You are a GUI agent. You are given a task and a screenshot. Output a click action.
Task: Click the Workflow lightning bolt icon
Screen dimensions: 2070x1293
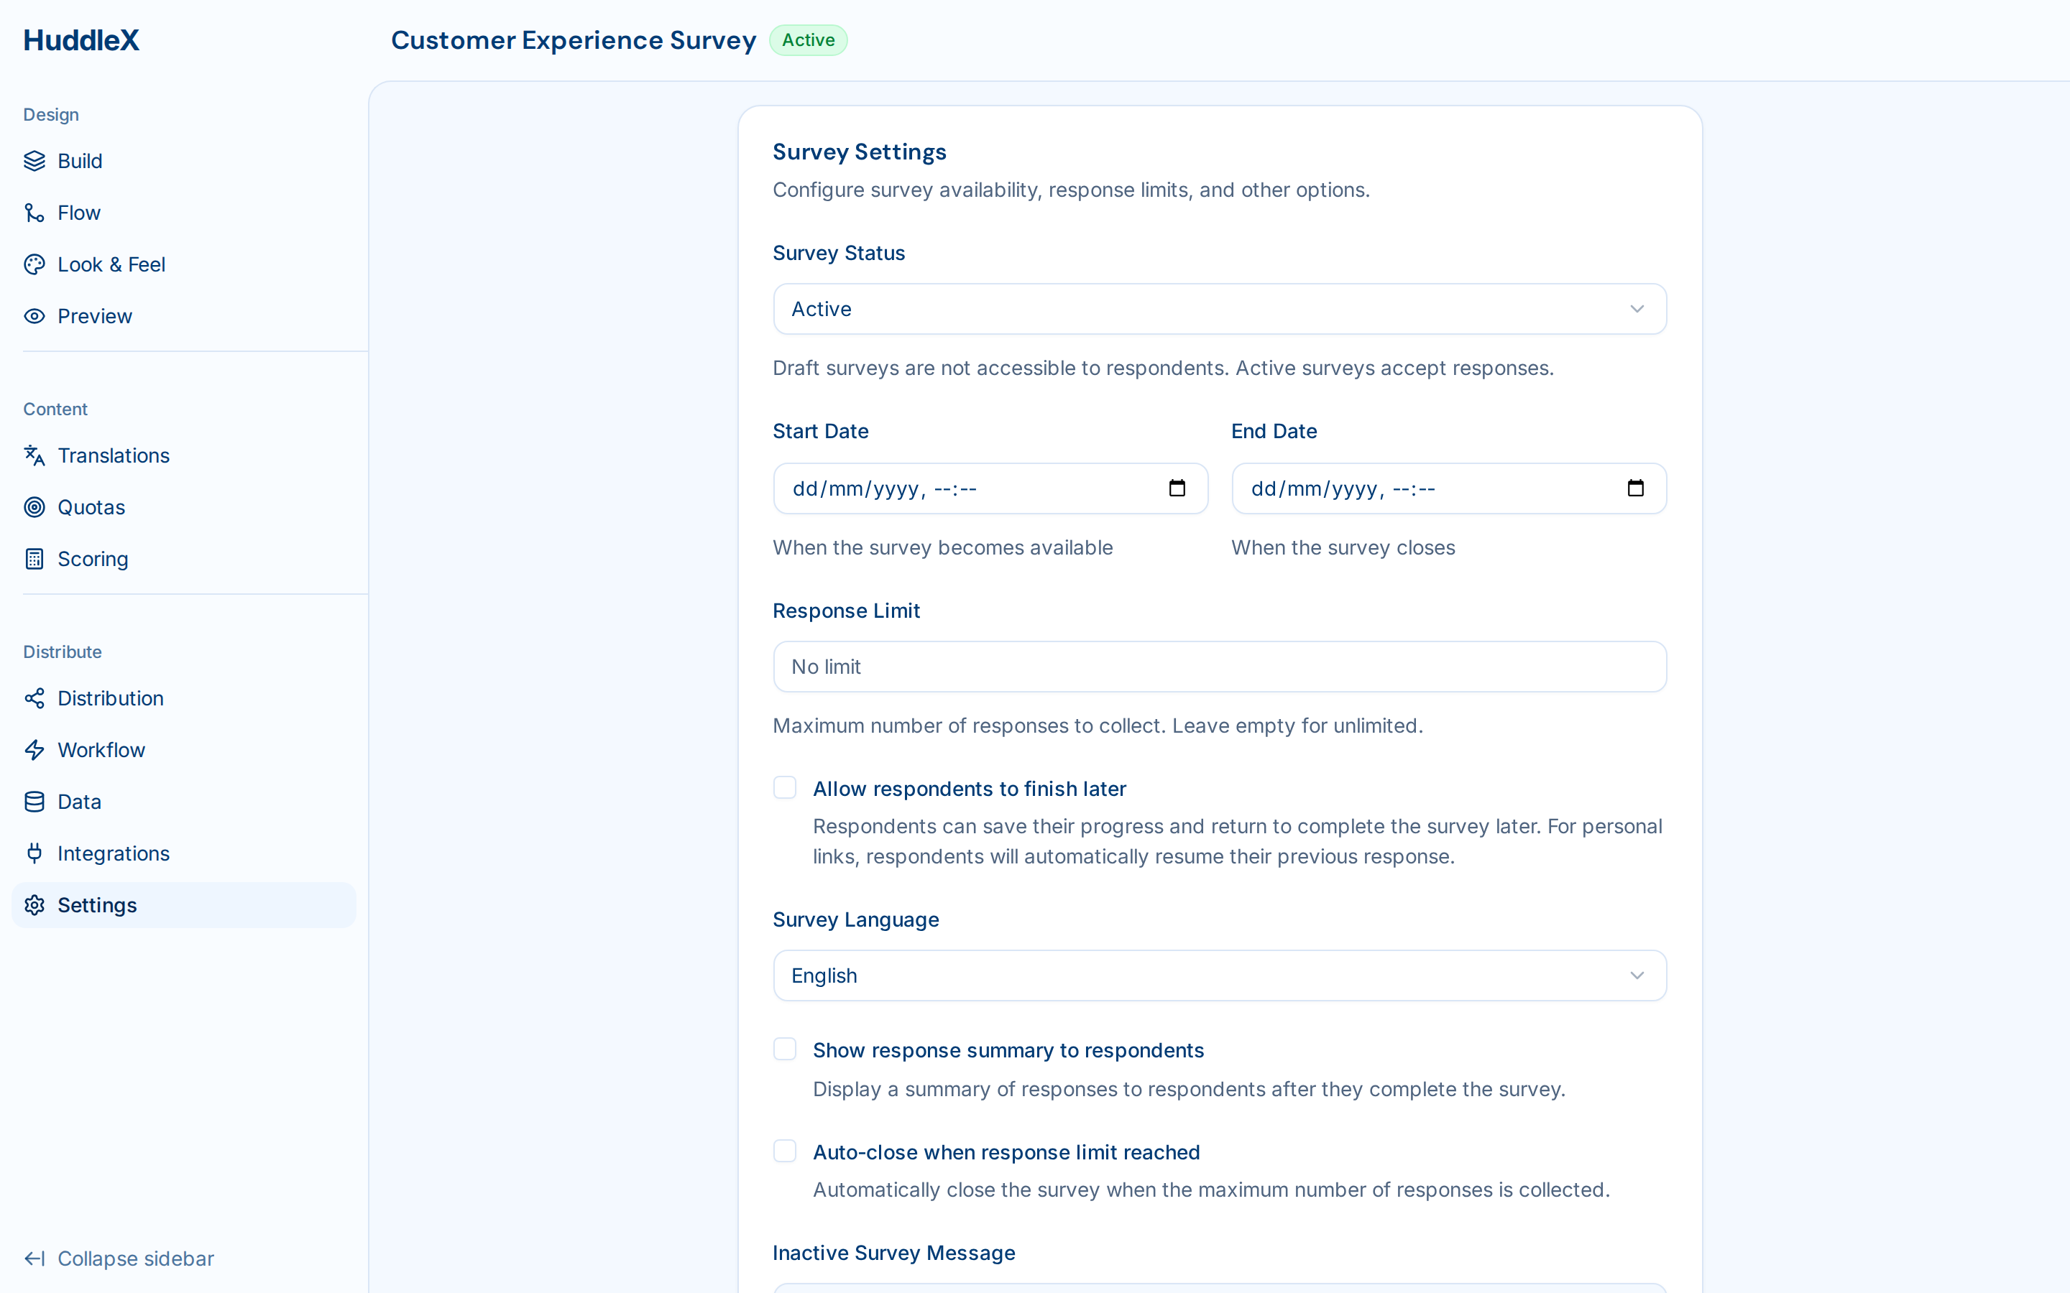(x=34, y=750)
